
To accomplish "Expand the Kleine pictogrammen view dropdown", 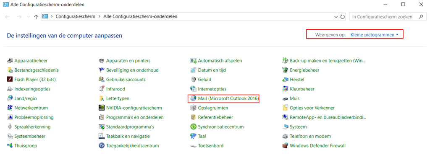I will click(374, 35).
